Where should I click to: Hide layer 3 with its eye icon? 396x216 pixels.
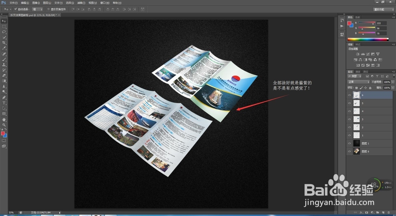[x=350, y=119]
